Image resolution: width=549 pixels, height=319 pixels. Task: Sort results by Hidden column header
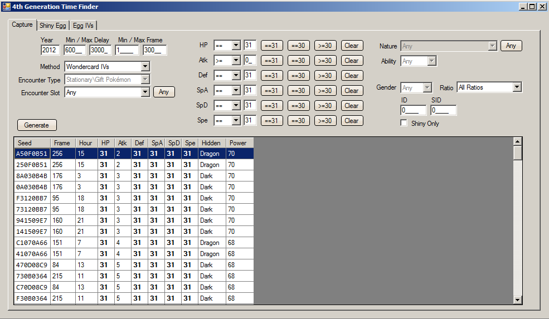click(212, 143)
